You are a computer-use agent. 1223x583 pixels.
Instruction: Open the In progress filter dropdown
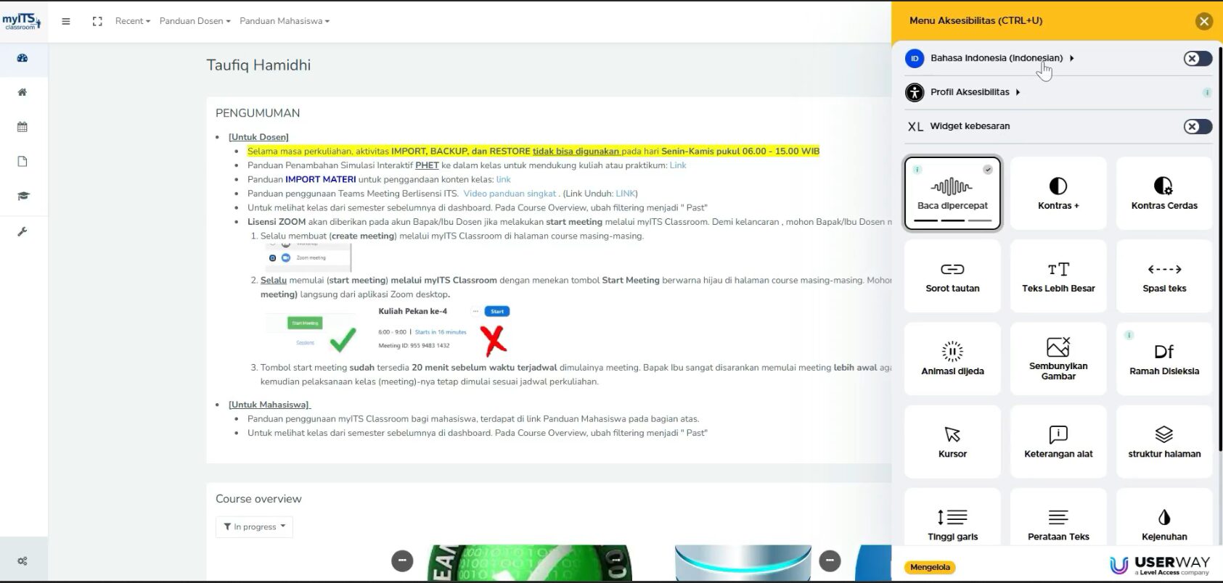[254, 527]
